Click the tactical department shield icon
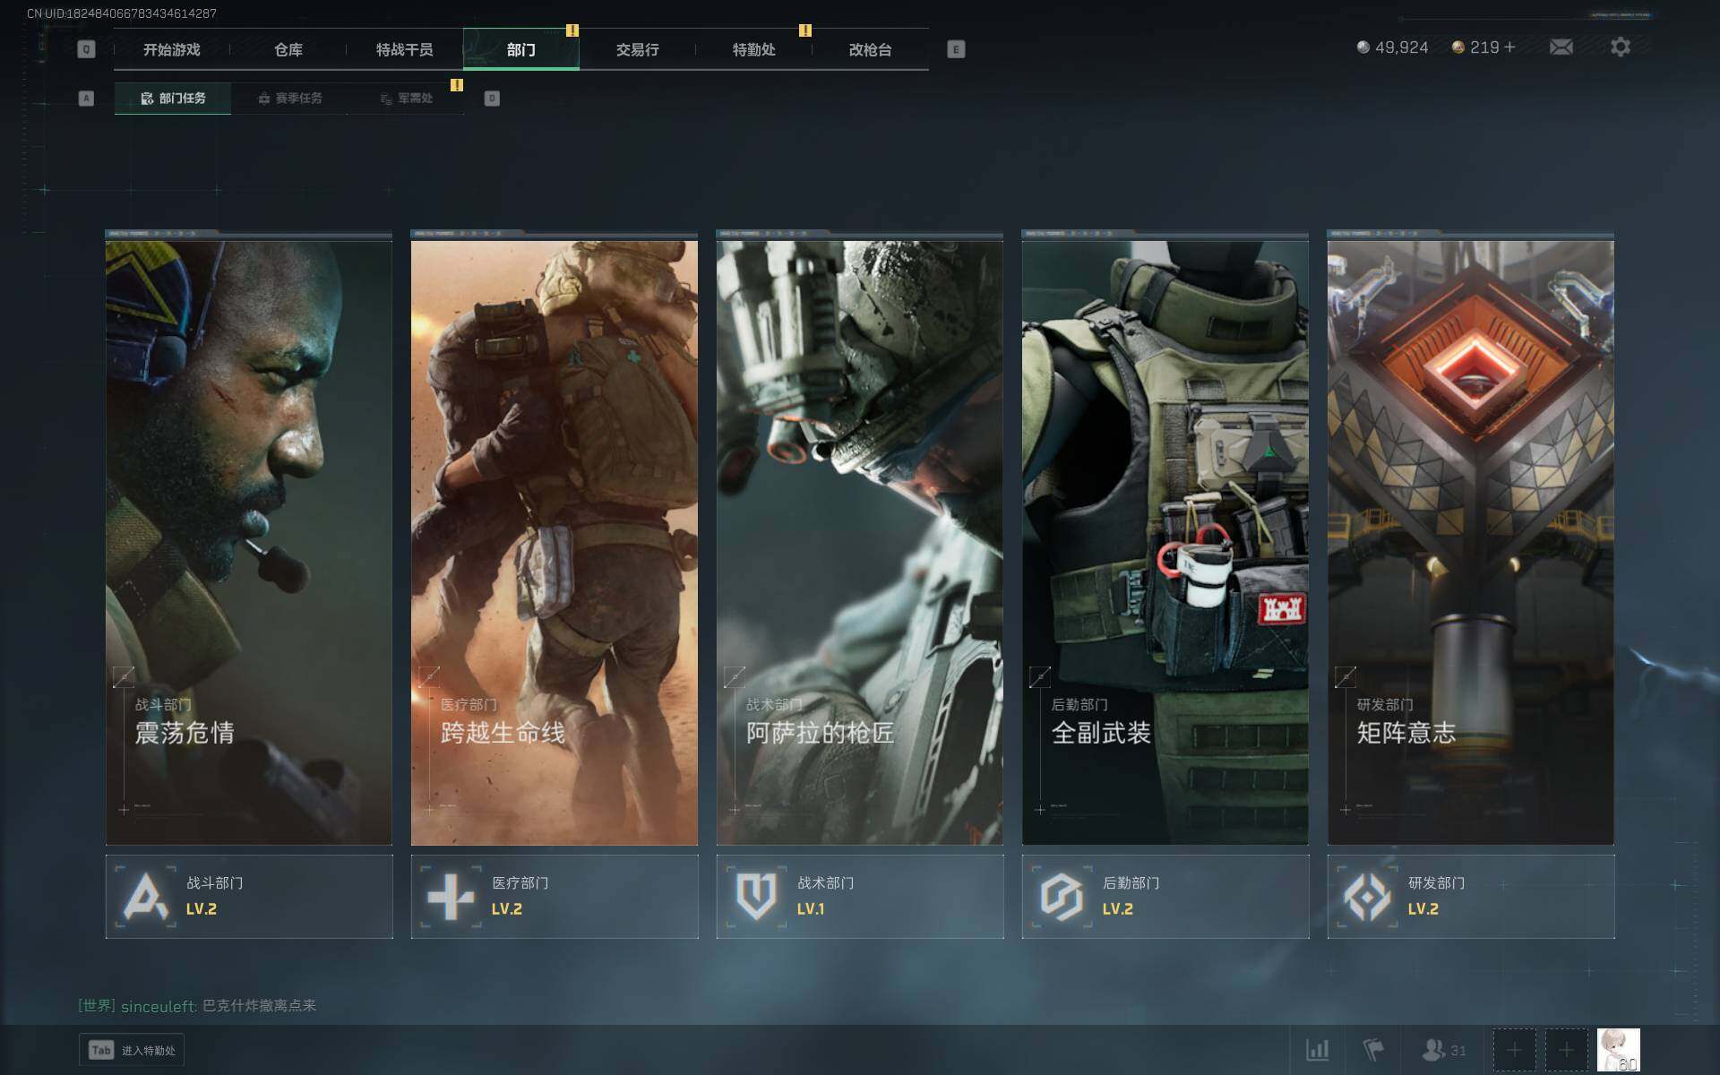Viewport: 1720px width, 1075px height. coord(756,896)
